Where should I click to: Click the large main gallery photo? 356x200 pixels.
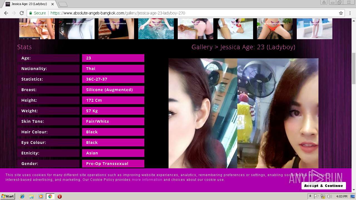[243, 113]
